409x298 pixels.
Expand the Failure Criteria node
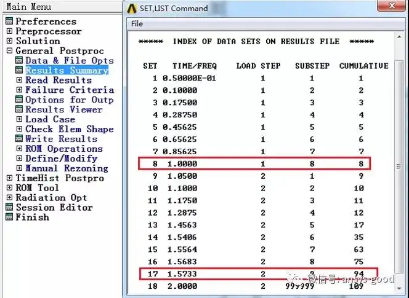coord(19,90)
